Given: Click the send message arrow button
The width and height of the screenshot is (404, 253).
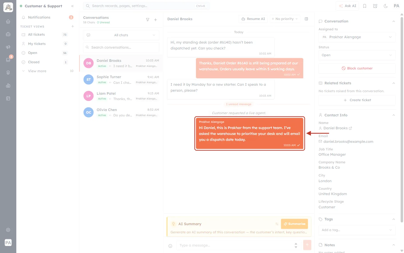Looking at the screenshot, I should [307, 245].
